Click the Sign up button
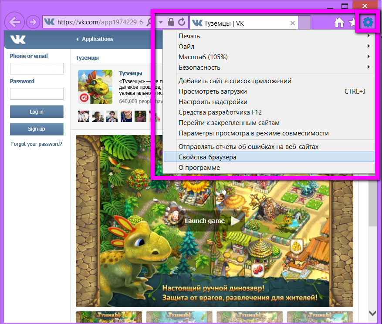The image size is (382, 324). click(x=37, y=129)
